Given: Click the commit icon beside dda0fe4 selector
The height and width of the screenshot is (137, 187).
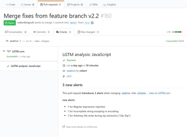Looking at the screenshot, I should point(7,41).
